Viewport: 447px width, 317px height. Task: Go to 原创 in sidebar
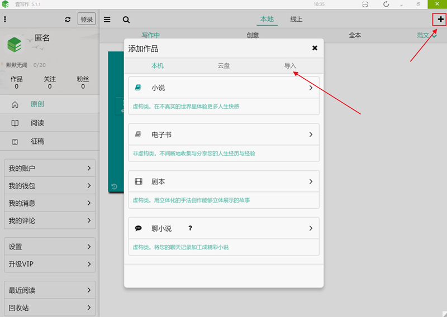pos(50,104)
